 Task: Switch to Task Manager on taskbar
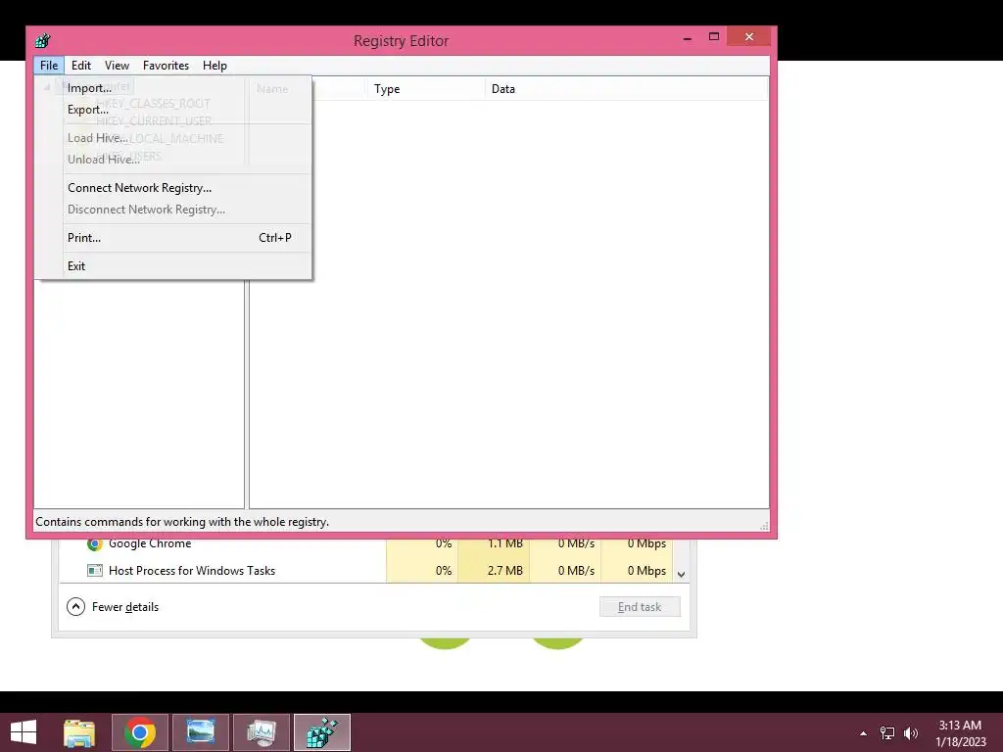point(262,732)
